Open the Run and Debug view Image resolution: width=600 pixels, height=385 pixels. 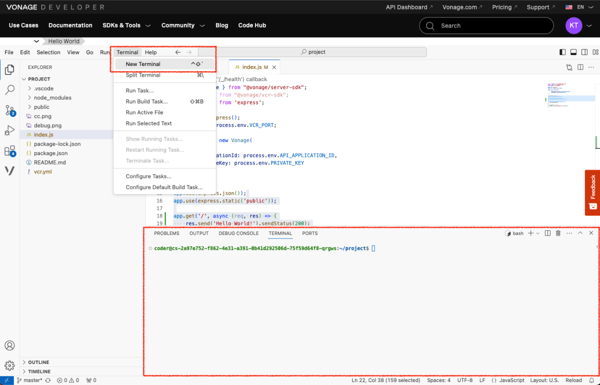(9, 130)
